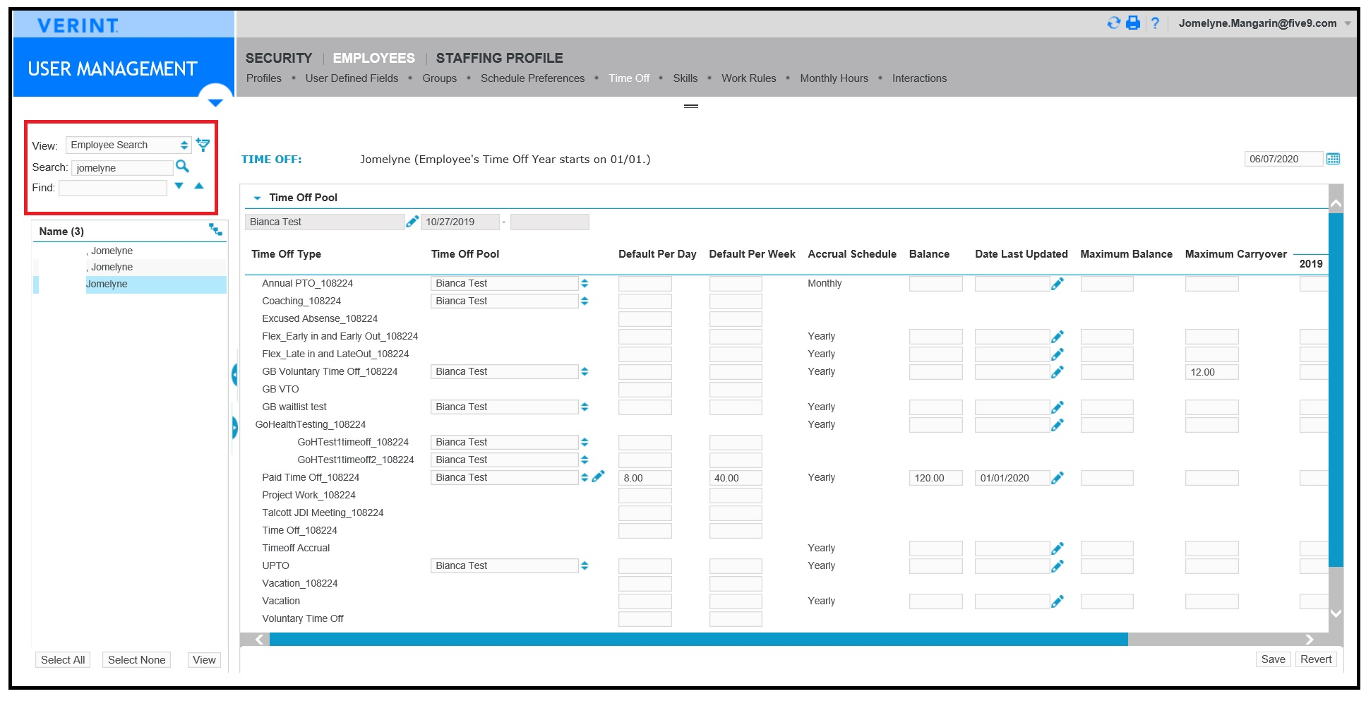
Task: Switch to the Skills tab
Action: click(x=685, y=78)
